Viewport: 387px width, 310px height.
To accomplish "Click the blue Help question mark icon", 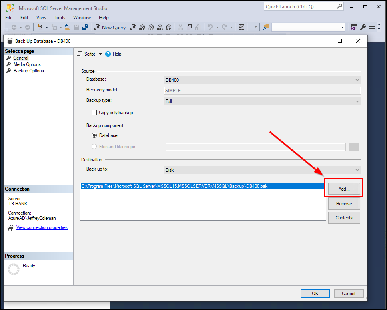I will click(x=108, y=54).
